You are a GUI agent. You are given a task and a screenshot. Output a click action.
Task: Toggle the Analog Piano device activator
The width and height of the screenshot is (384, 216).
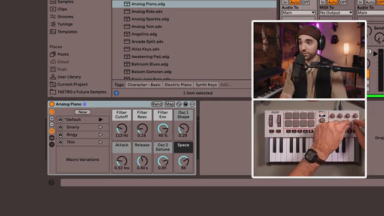pyautogui.click(x=52, y=104)
